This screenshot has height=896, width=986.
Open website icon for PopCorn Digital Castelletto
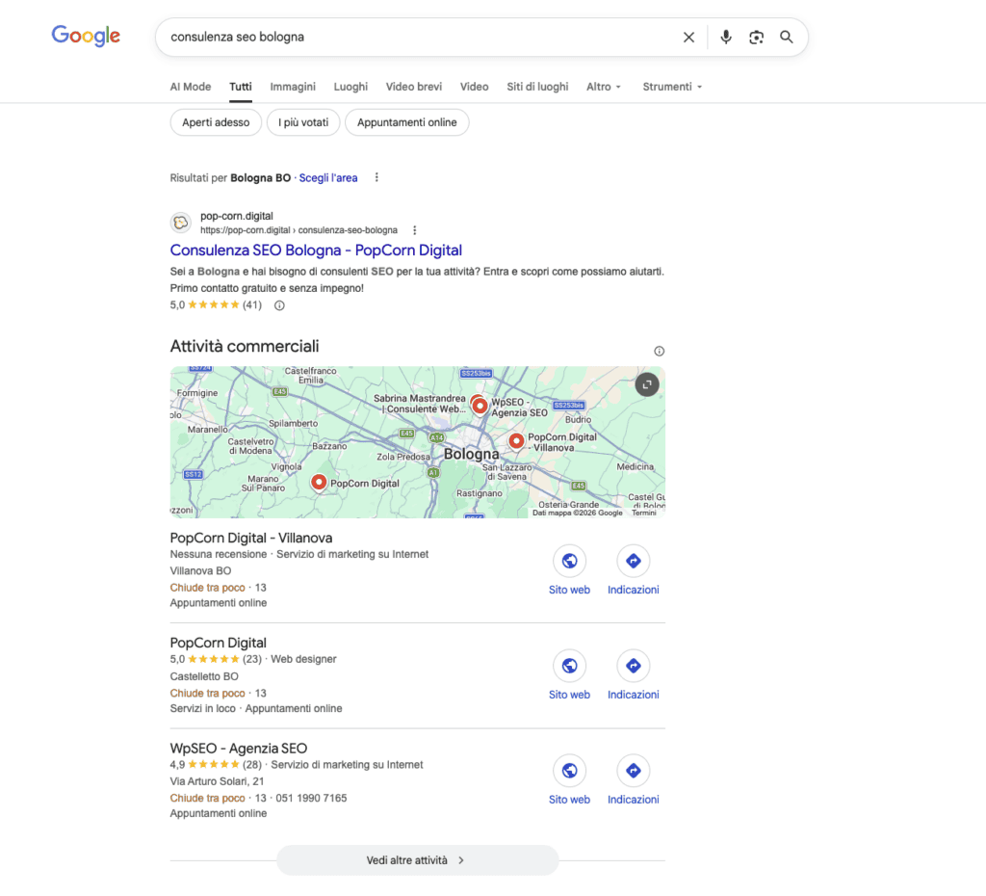(x=569, y=666)
